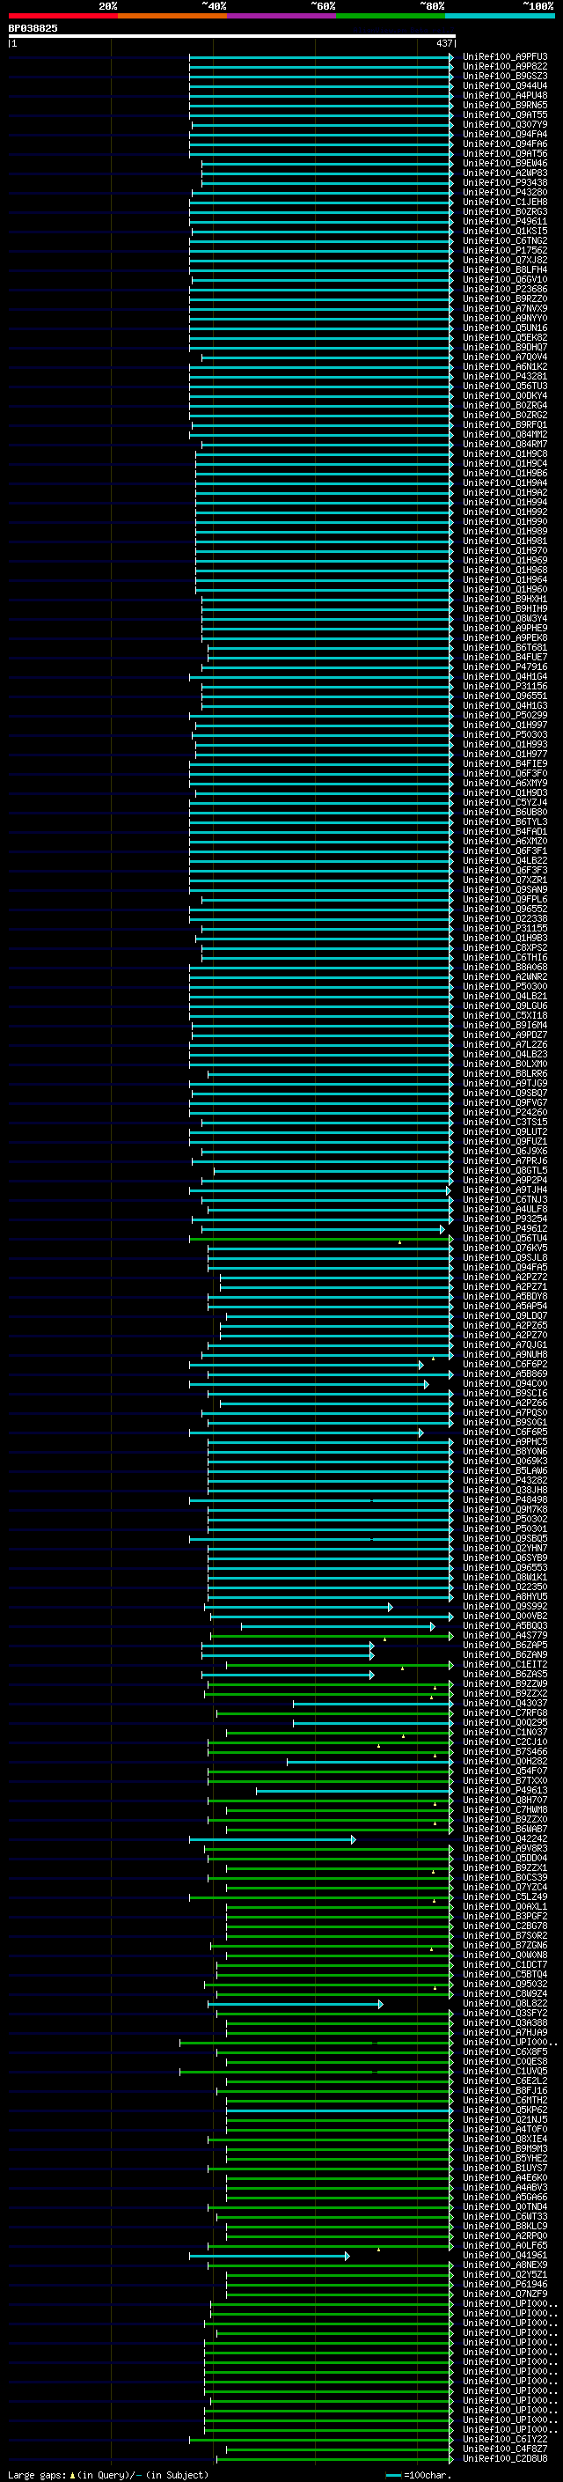The height and width of the screenshot is (2482, 563).
Task: Select the UniRef100_P93438 entry
Action: (x=505, y=183)
